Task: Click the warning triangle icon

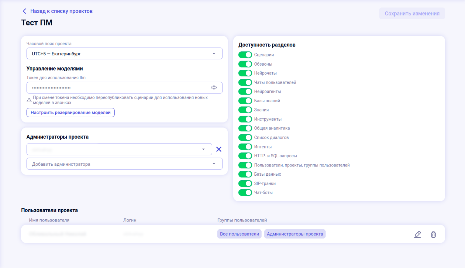Action: pos(29,100)
